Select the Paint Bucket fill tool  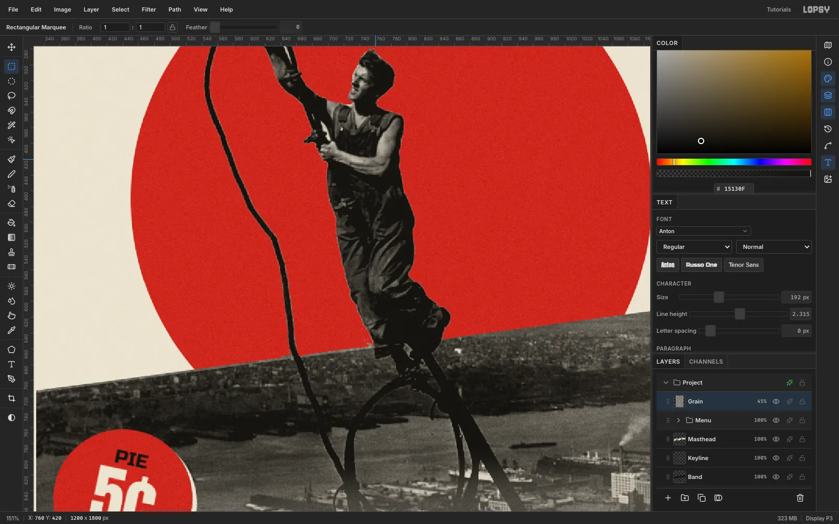pos(12,223)
